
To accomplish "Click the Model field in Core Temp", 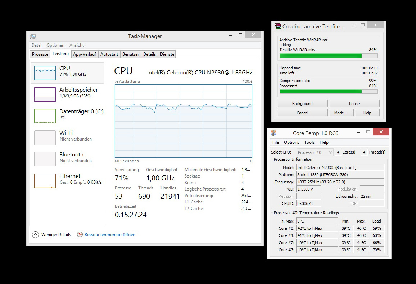I will point(340,168).
